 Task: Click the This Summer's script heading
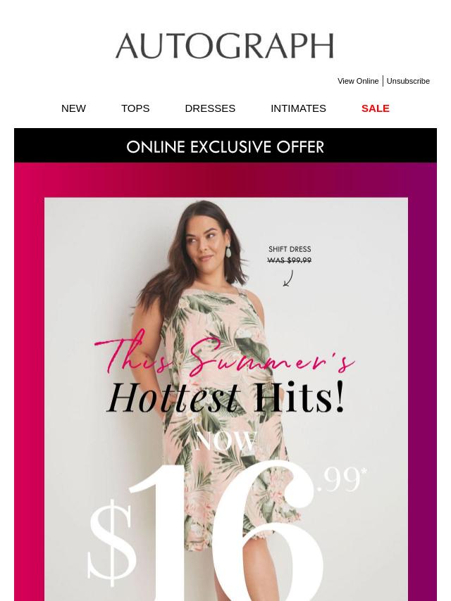[x=225, y=355]
